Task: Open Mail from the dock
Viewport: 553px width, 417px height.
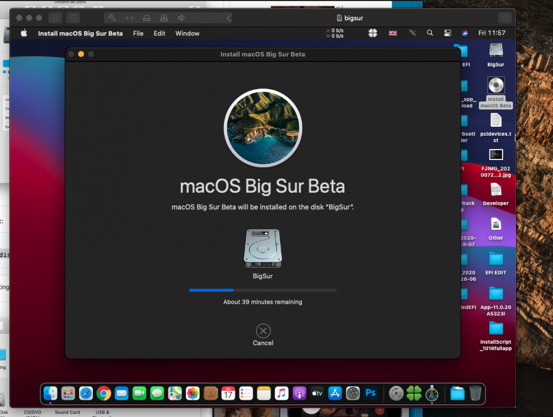Action: [121, 393]
